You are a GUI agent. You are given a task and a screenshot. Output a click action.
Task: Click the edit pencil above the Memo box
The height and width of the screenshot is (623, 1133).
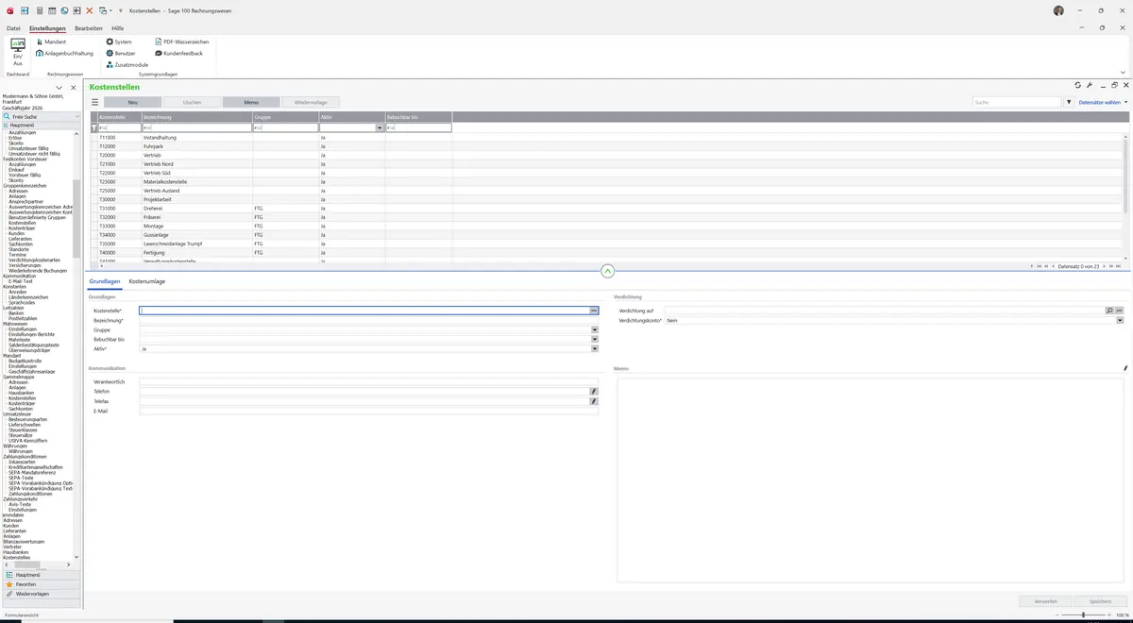tap(1125, 368)
